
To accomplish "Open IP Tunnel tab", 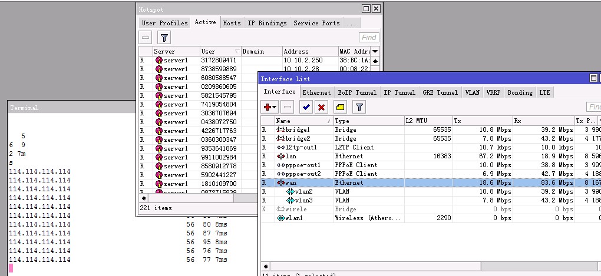I will click(399, 92).
